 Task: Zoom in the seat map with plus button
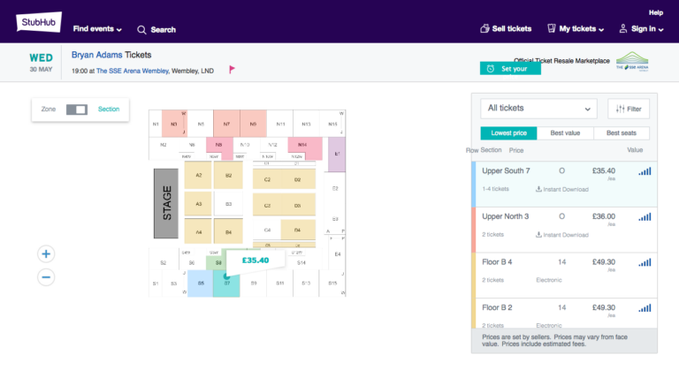46,254
